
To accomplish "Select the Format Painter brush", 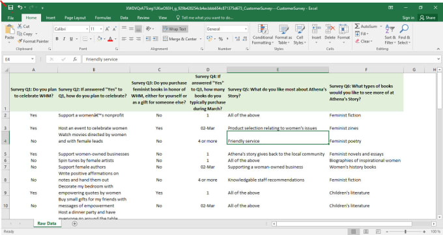I will tap(33, 41).
